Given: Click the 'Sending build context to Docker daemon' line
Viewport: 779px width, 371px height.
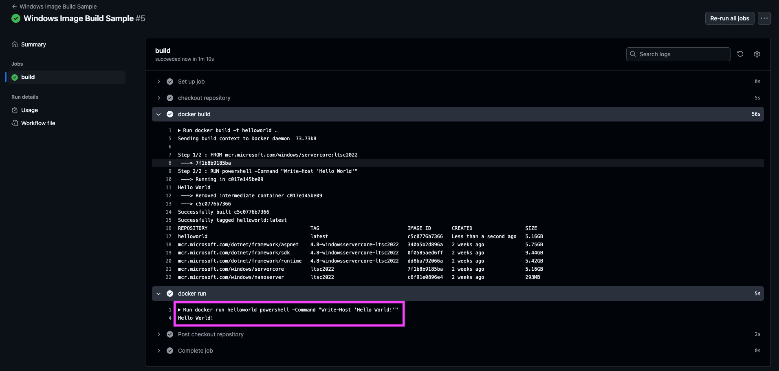Looking at the screenshot, I should tap(247, 139).
